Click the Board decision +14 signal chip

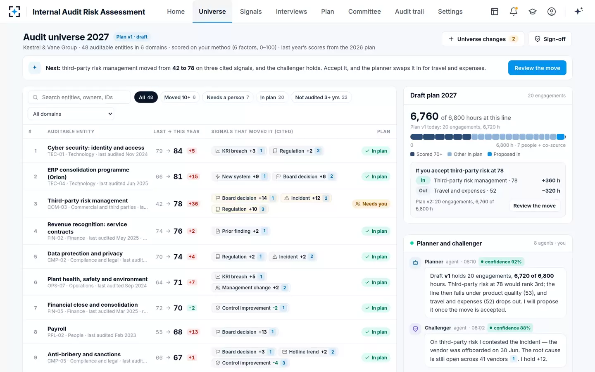click(245, 198)
